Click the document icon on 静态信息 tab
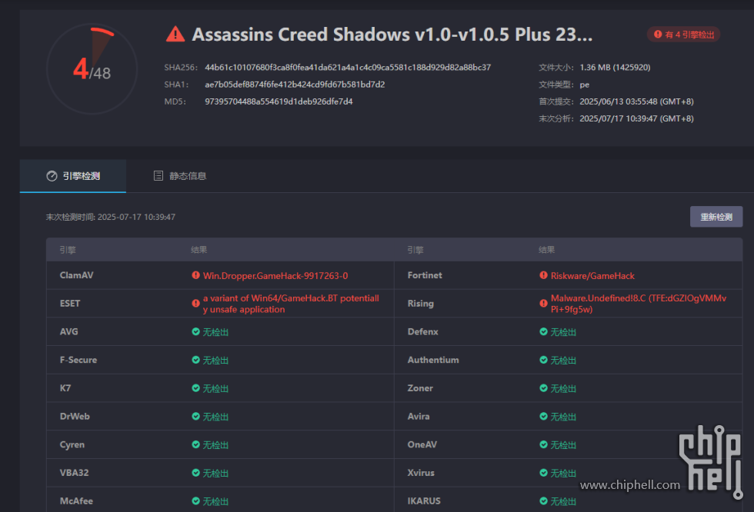Screen dimensions: 754x512 (x=158, y=176)
